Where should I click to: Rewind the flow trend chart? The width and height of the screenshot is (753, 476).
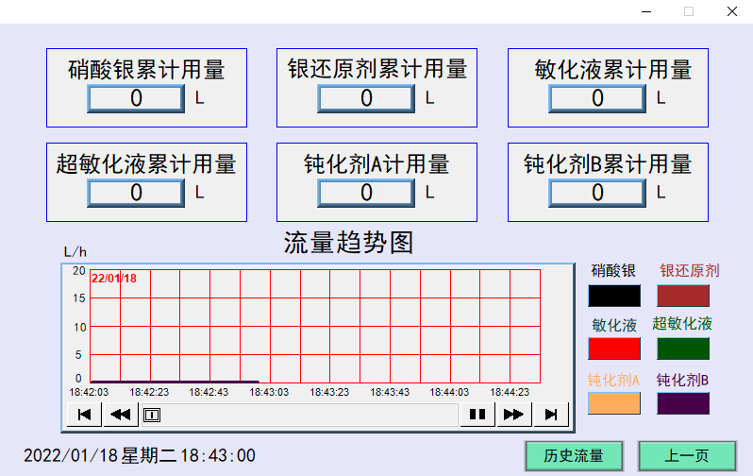120,414
